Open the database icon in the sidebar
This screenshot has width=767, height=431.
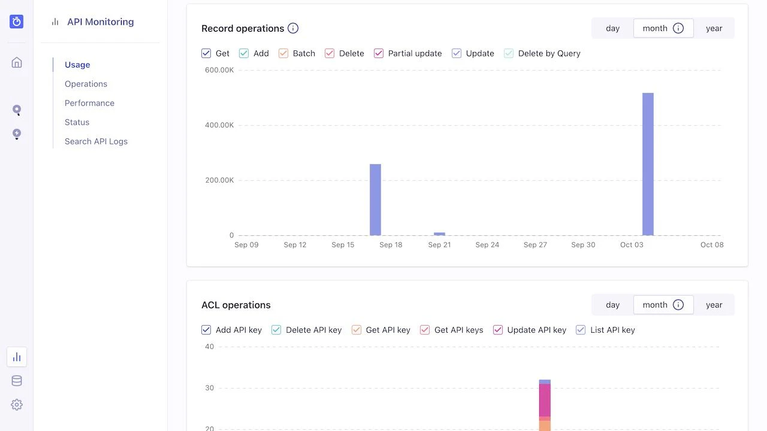(16, 381)
